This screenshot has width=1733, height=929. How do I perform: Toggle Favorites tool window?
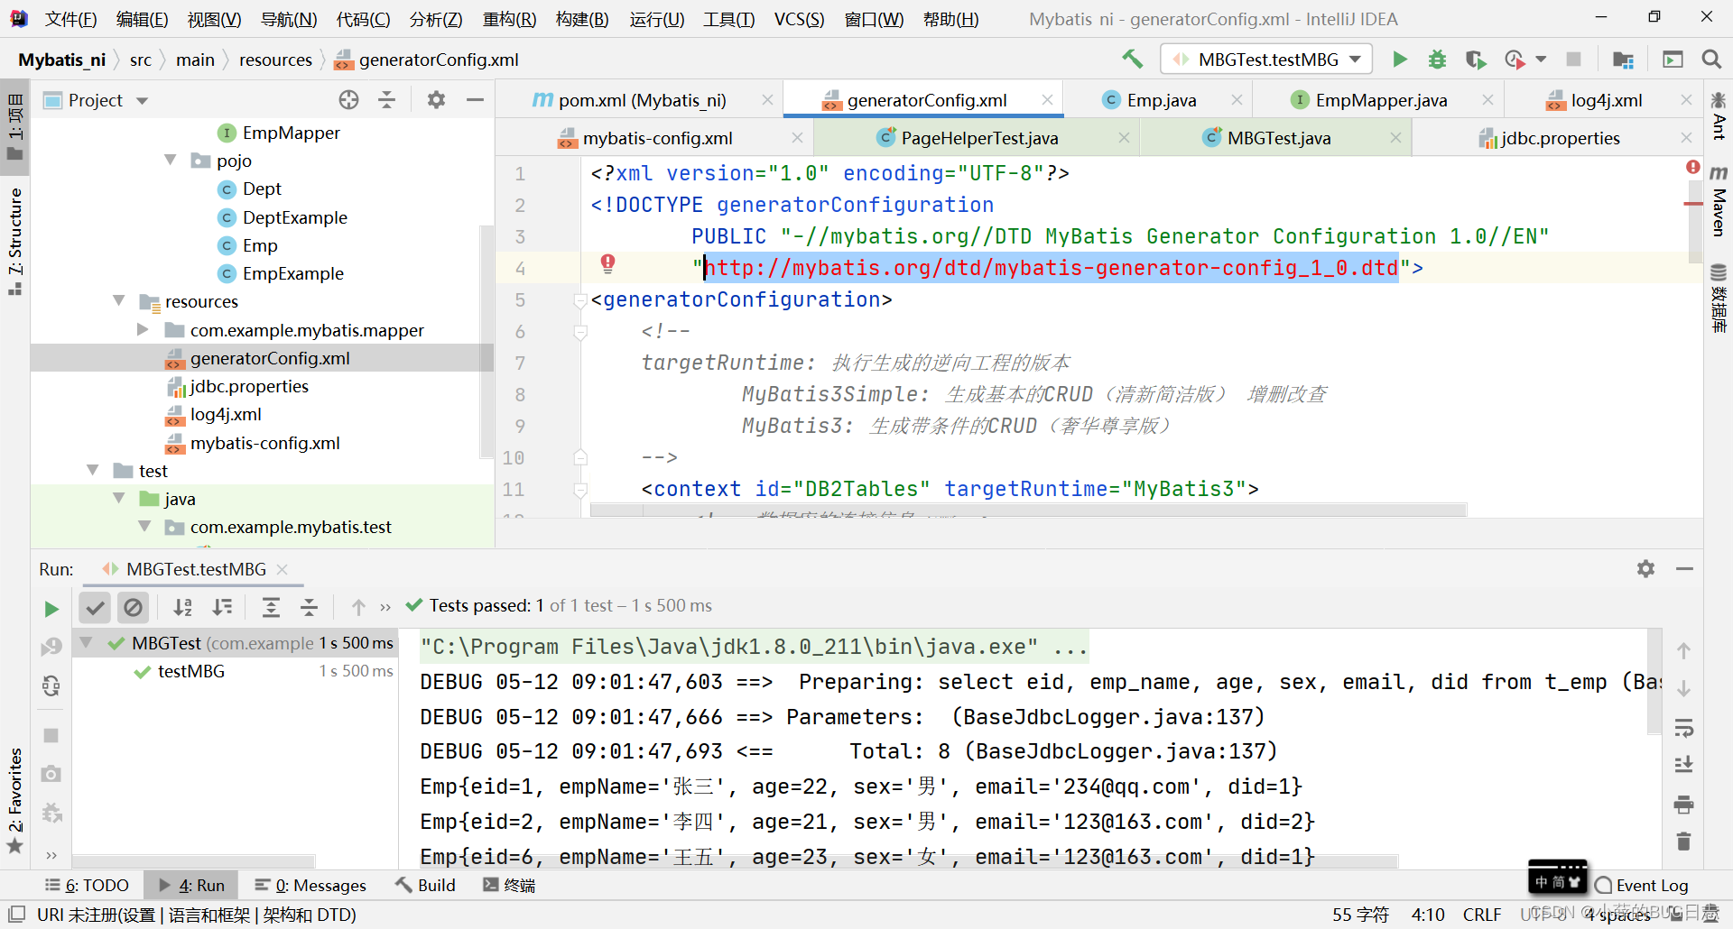tap(15, 800)
